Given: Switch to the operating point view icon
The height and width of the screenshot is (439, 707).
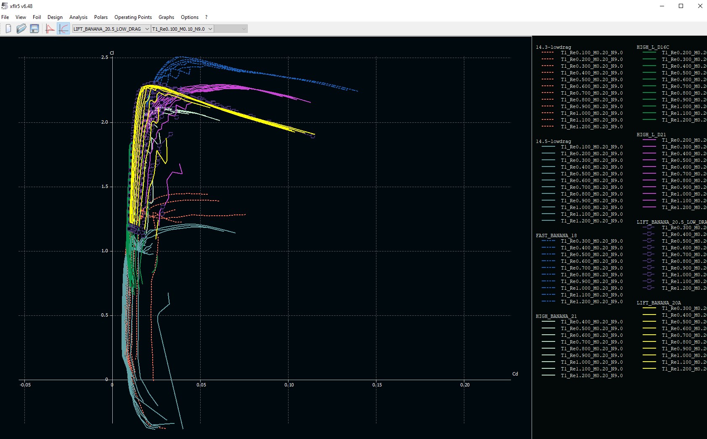Looking at the screenshot, I should pos(50,29).
